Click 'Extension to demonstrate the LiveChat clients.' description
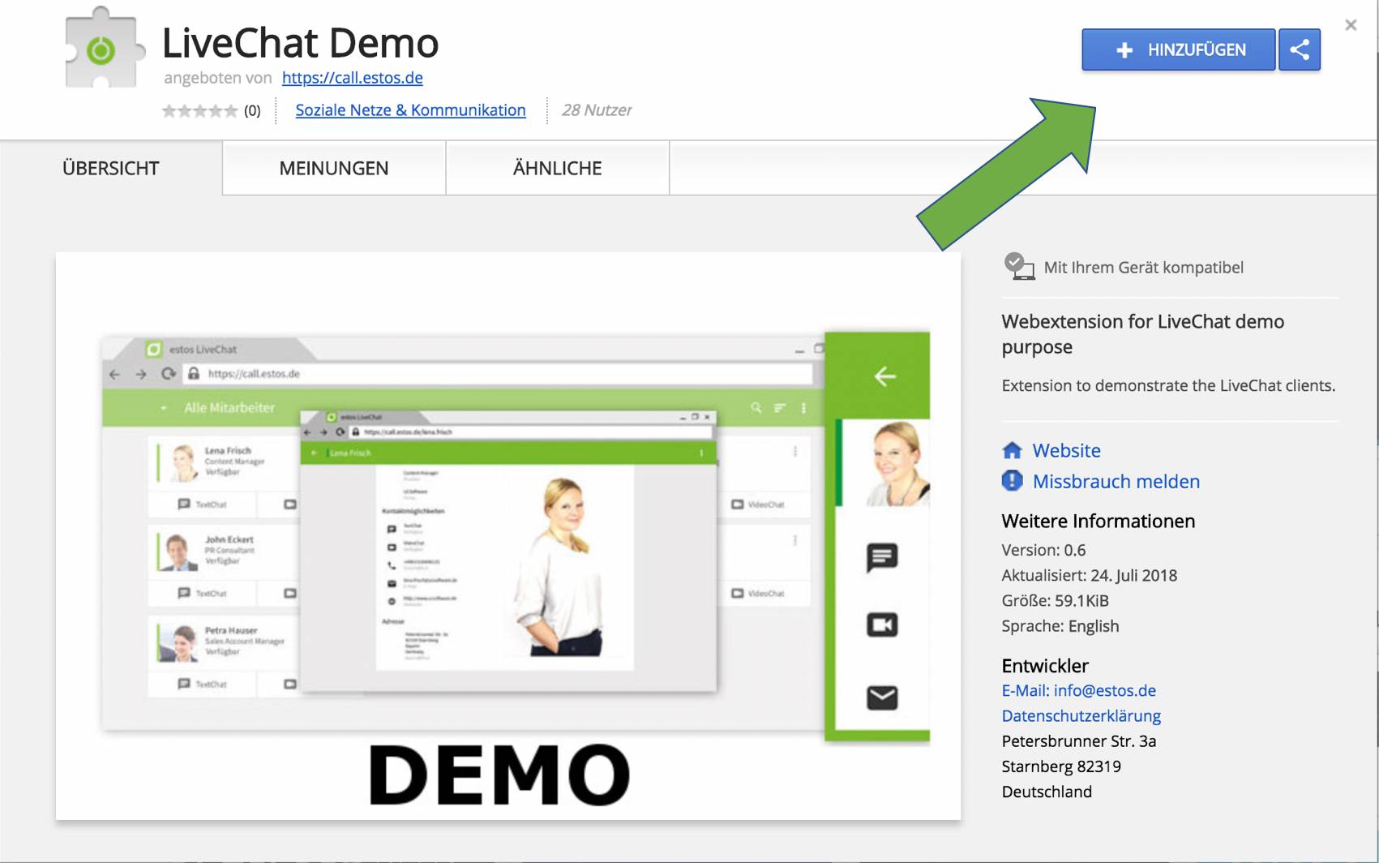1379x863 pixels. pos(1167,385)
